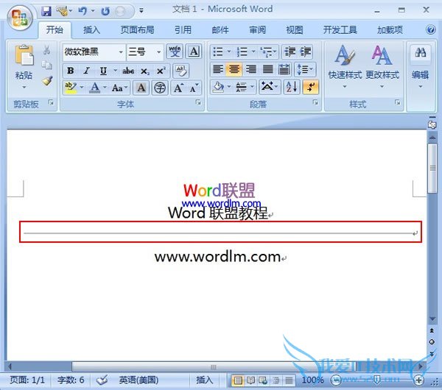The height and width of the screenshot is (390, 442).
Task: Apply character border icon
Action: 194,52
